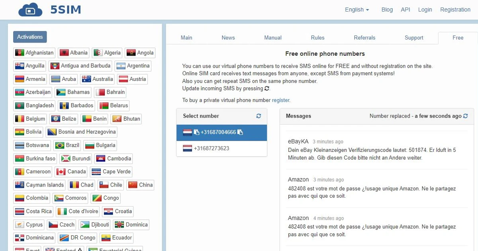The height and width of the screenshot is (251, 478).
Task: Switch to the Referrals tab
Action: tap(364, 37)
